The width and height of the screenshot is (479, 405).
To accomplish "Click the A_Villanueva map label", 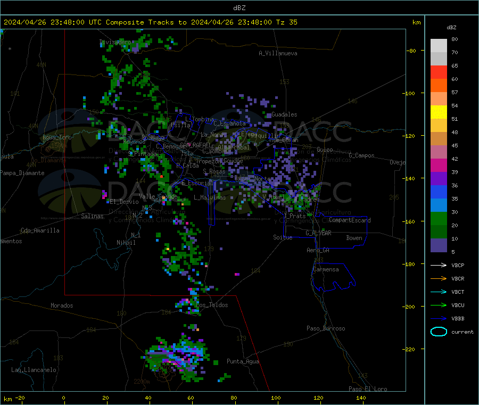I will [x=278, y=53].
